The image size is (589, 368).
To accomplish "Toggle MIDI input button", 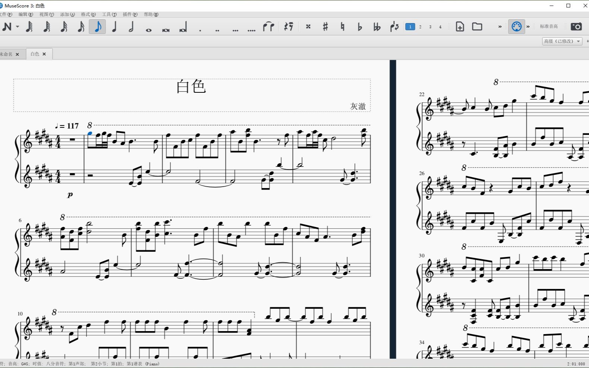I will (517, 27).
